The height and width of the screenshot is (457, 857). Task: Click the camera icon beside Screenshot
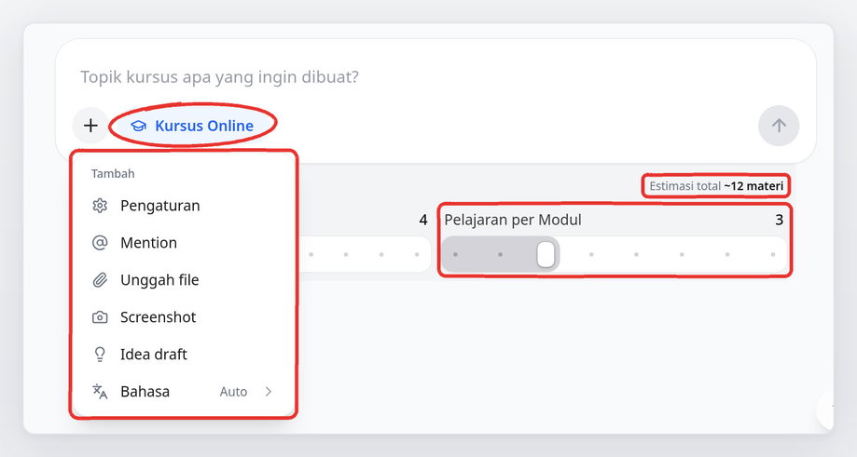[100, 316]
